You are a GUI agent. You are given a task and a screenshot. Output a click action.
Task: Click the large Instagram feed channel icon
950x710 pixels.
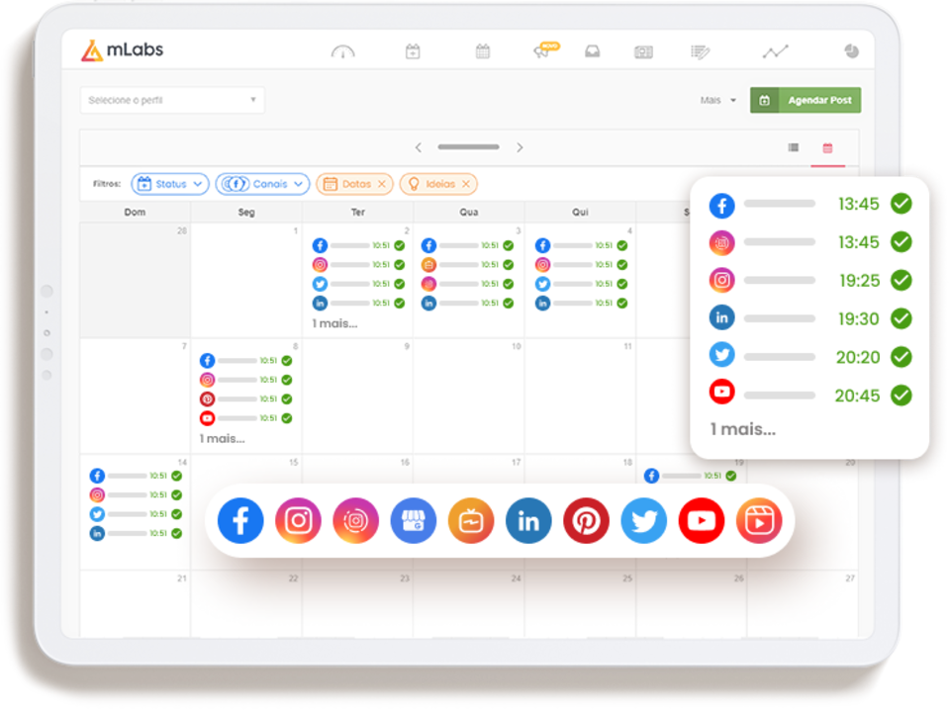pos(298,520)
